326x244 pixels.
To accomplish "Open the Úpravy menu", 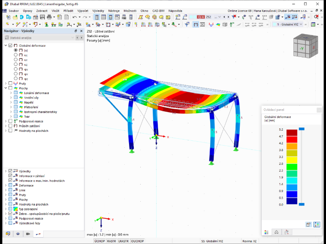I will (x=27, y=11).
